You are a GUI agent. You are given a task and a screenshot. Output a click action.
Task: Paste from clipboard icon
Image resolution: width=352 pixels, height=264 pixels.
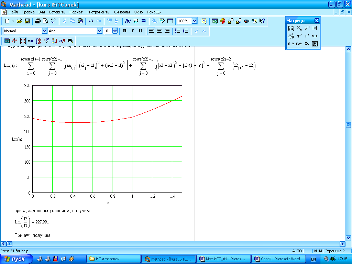80,21
